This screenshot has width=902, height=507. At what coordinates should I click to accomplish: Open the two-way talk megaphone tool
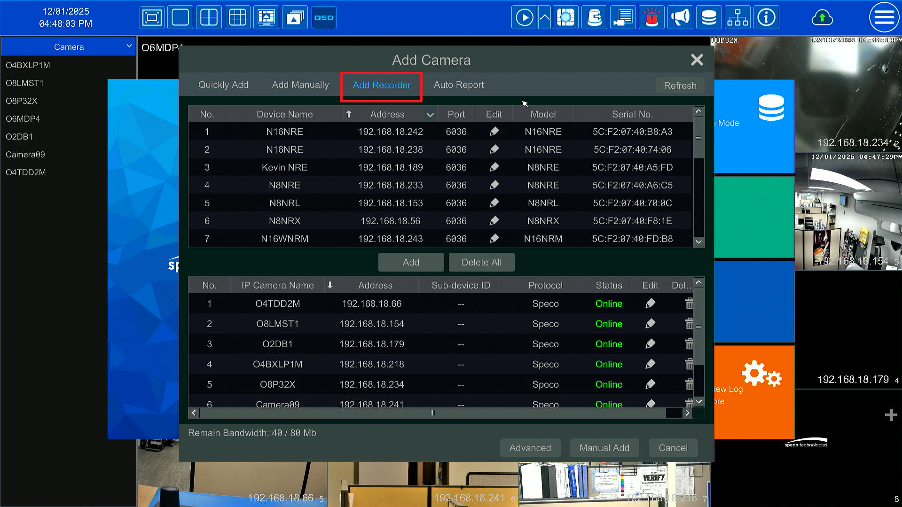tap(680, 17)
